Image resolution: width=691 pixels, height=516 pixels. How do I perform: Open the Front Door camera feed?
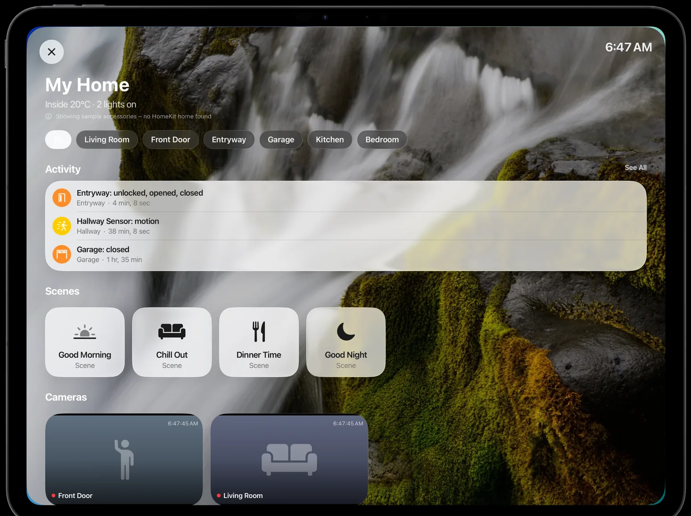click(124, 459)
